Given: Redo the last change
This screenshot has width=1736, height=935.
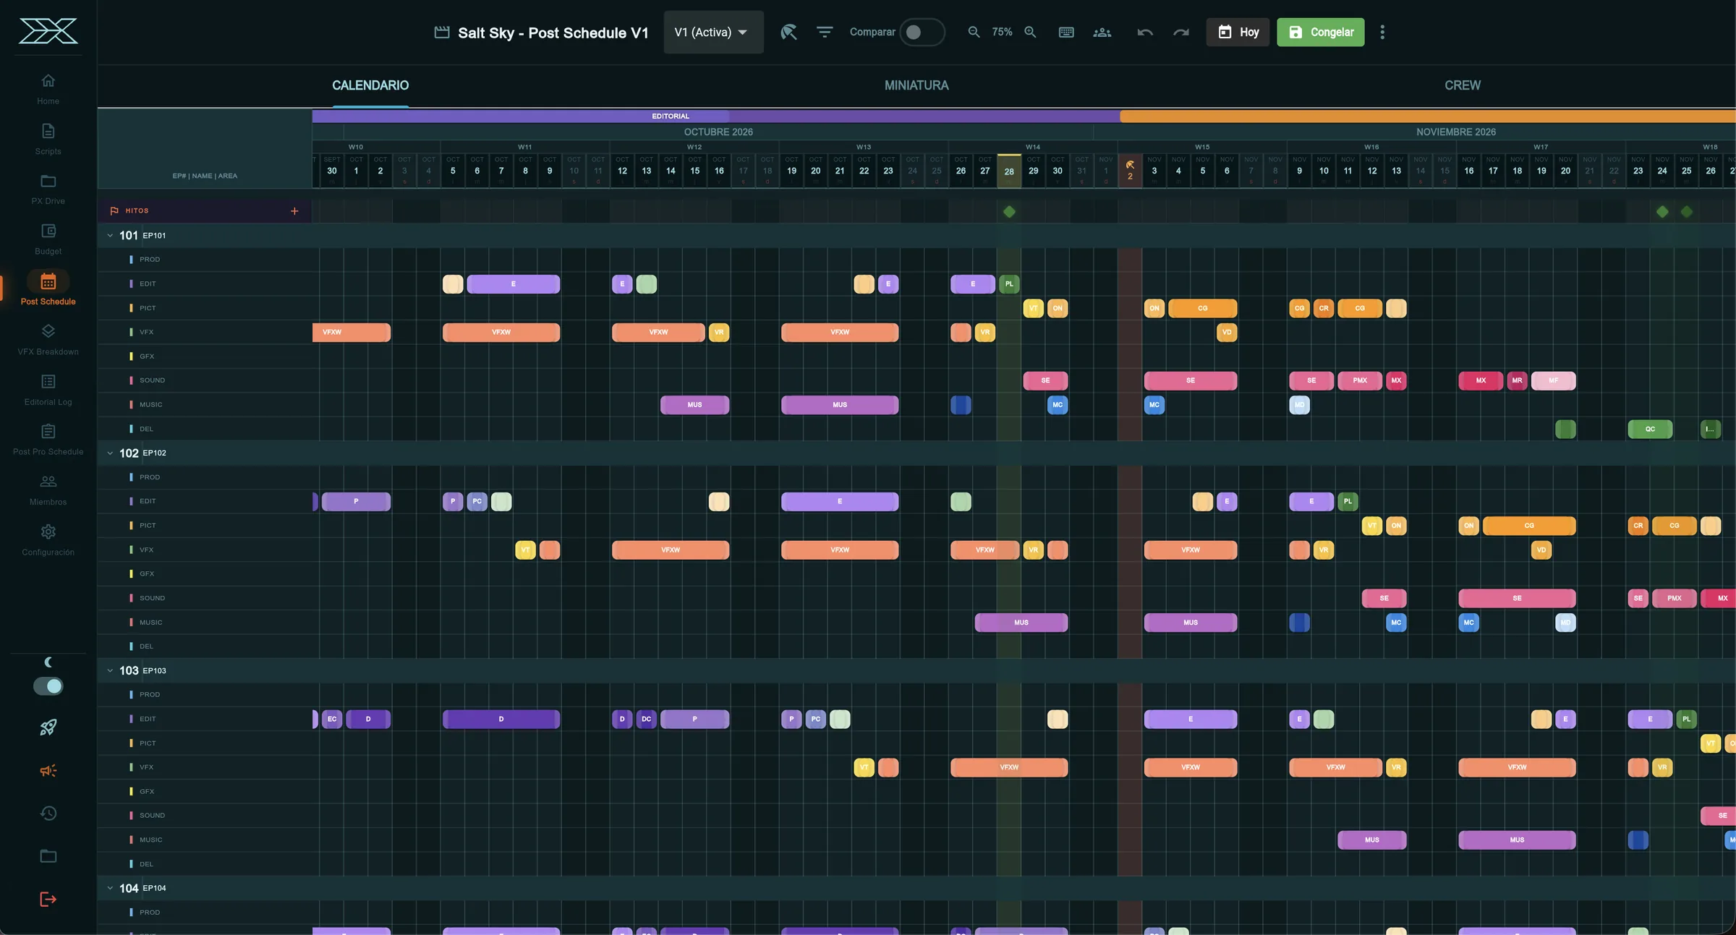Looking at the screenshot, I should (x=1181, y=32).
